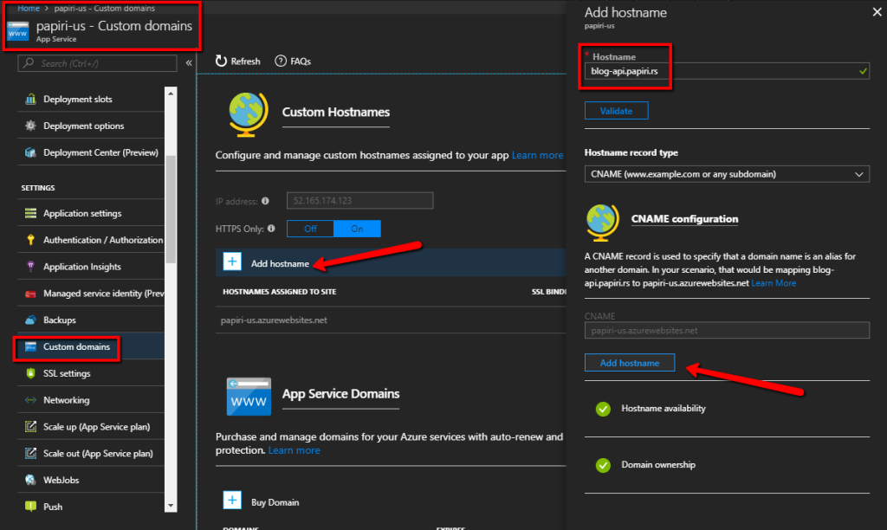The image size is (887, 530).
Task: Click the Backups cloud icon
Action: click(30, 320)
